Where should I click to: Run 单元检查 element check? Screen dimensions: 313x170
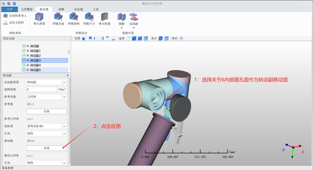coord(104,19)
